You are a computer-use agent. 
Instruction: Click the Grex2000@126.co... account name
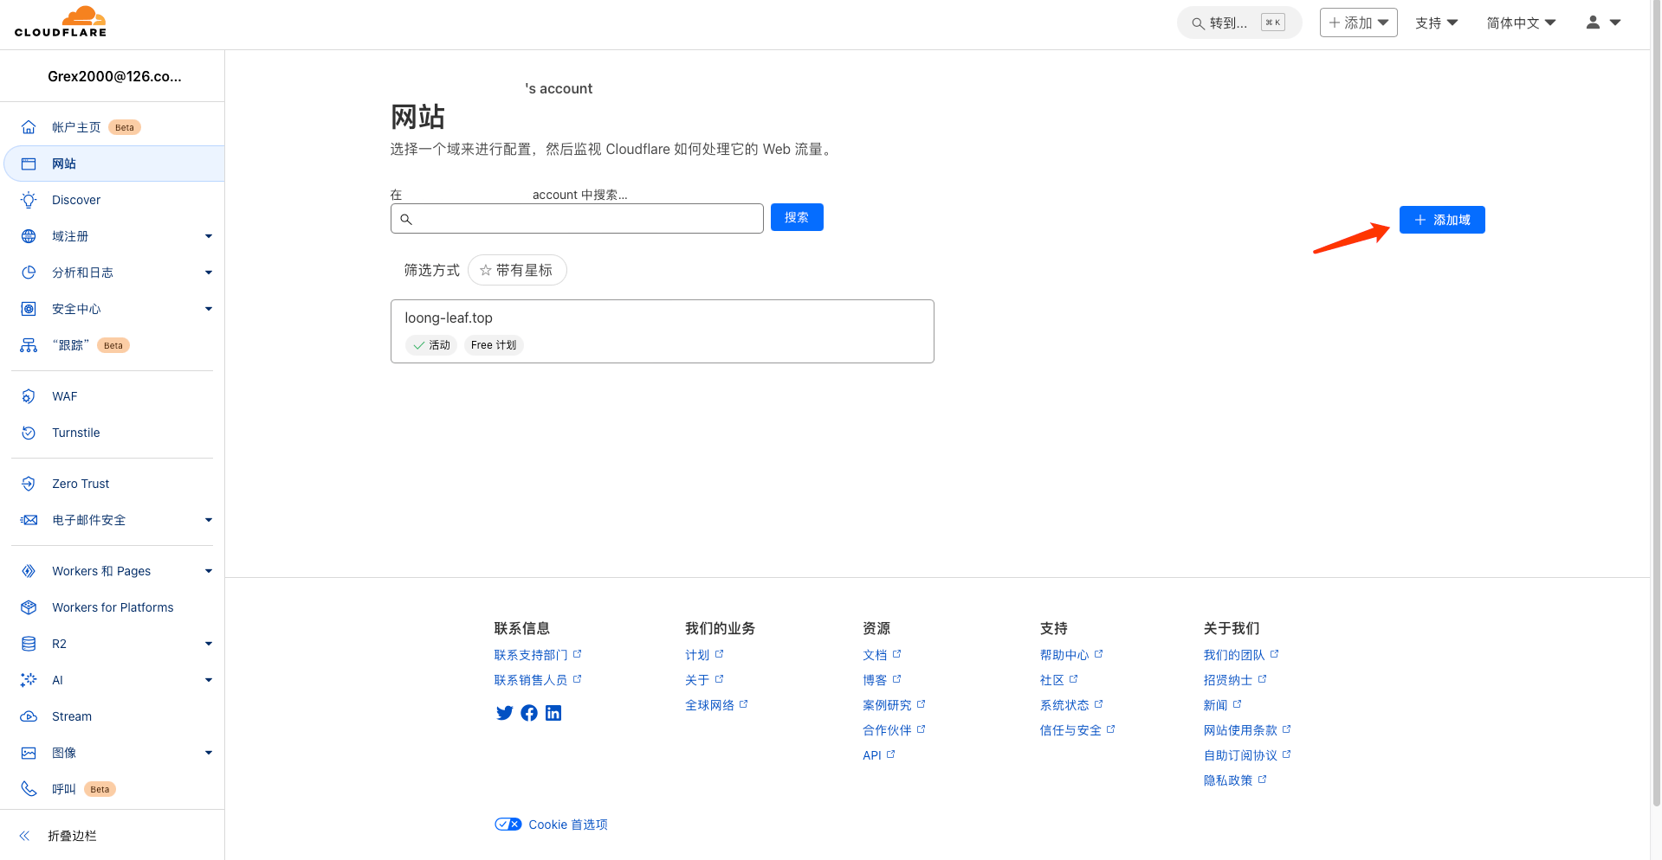click(114, 76)
